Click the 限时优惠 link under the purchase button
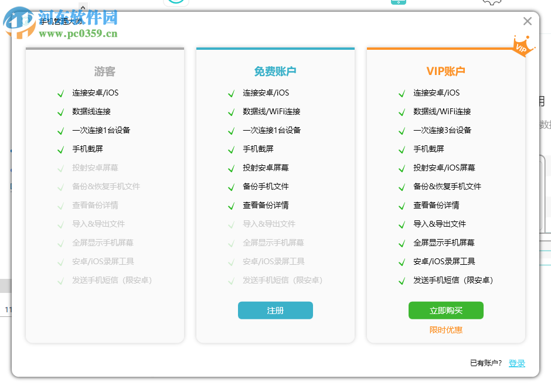The width and height of the screenshot is (551, 389). point(445,329)
